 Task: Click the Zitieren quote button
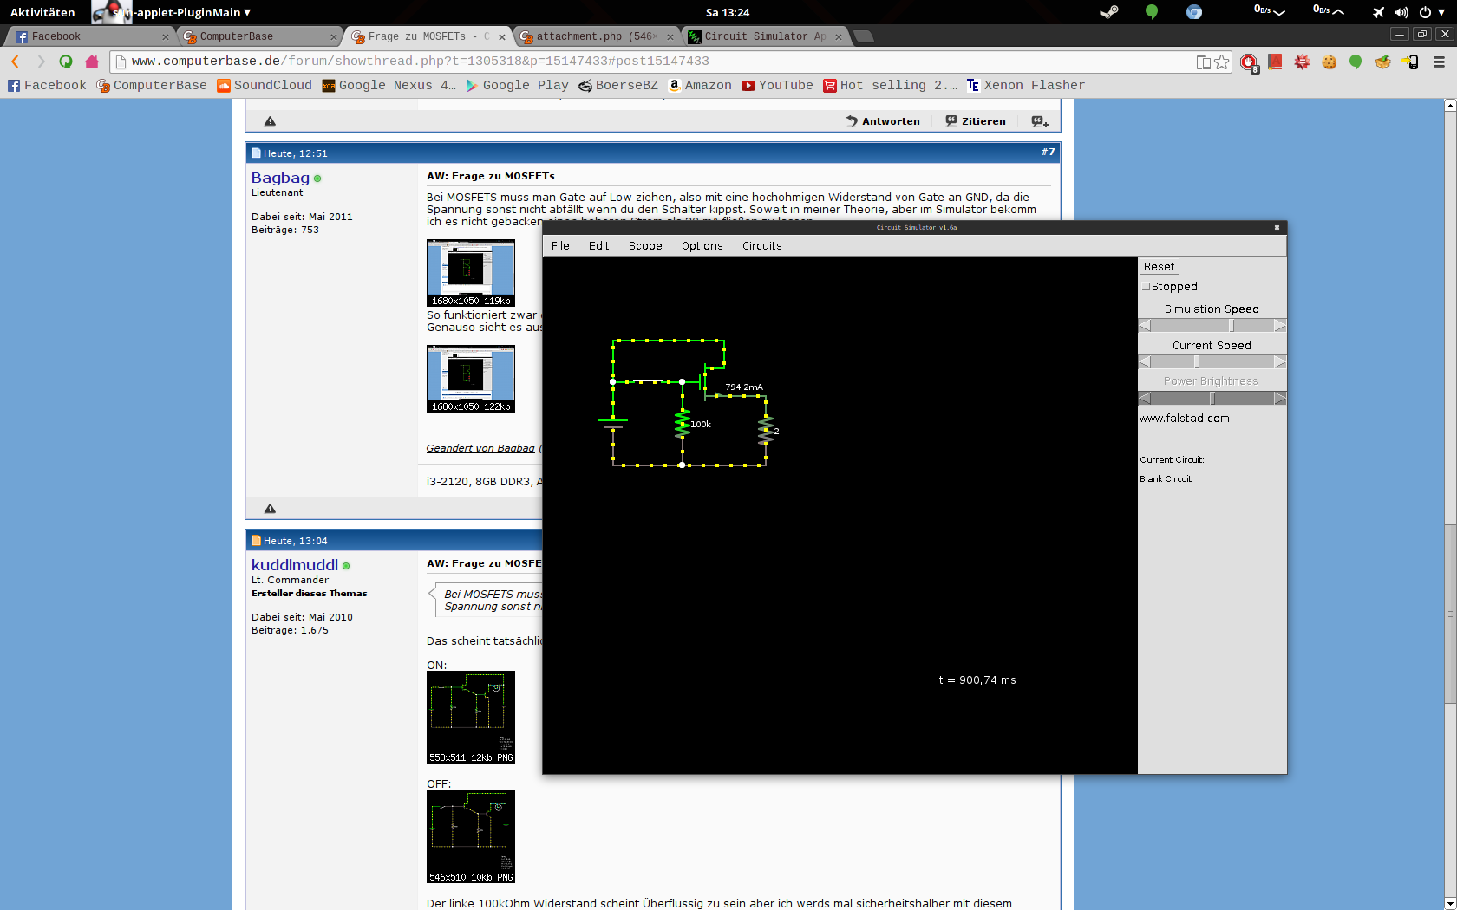click(976, 121)
